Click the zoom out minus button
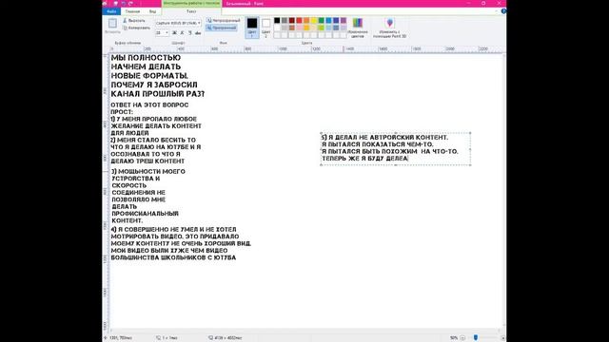The image size is (609, 342). click(x=462, y=338)
